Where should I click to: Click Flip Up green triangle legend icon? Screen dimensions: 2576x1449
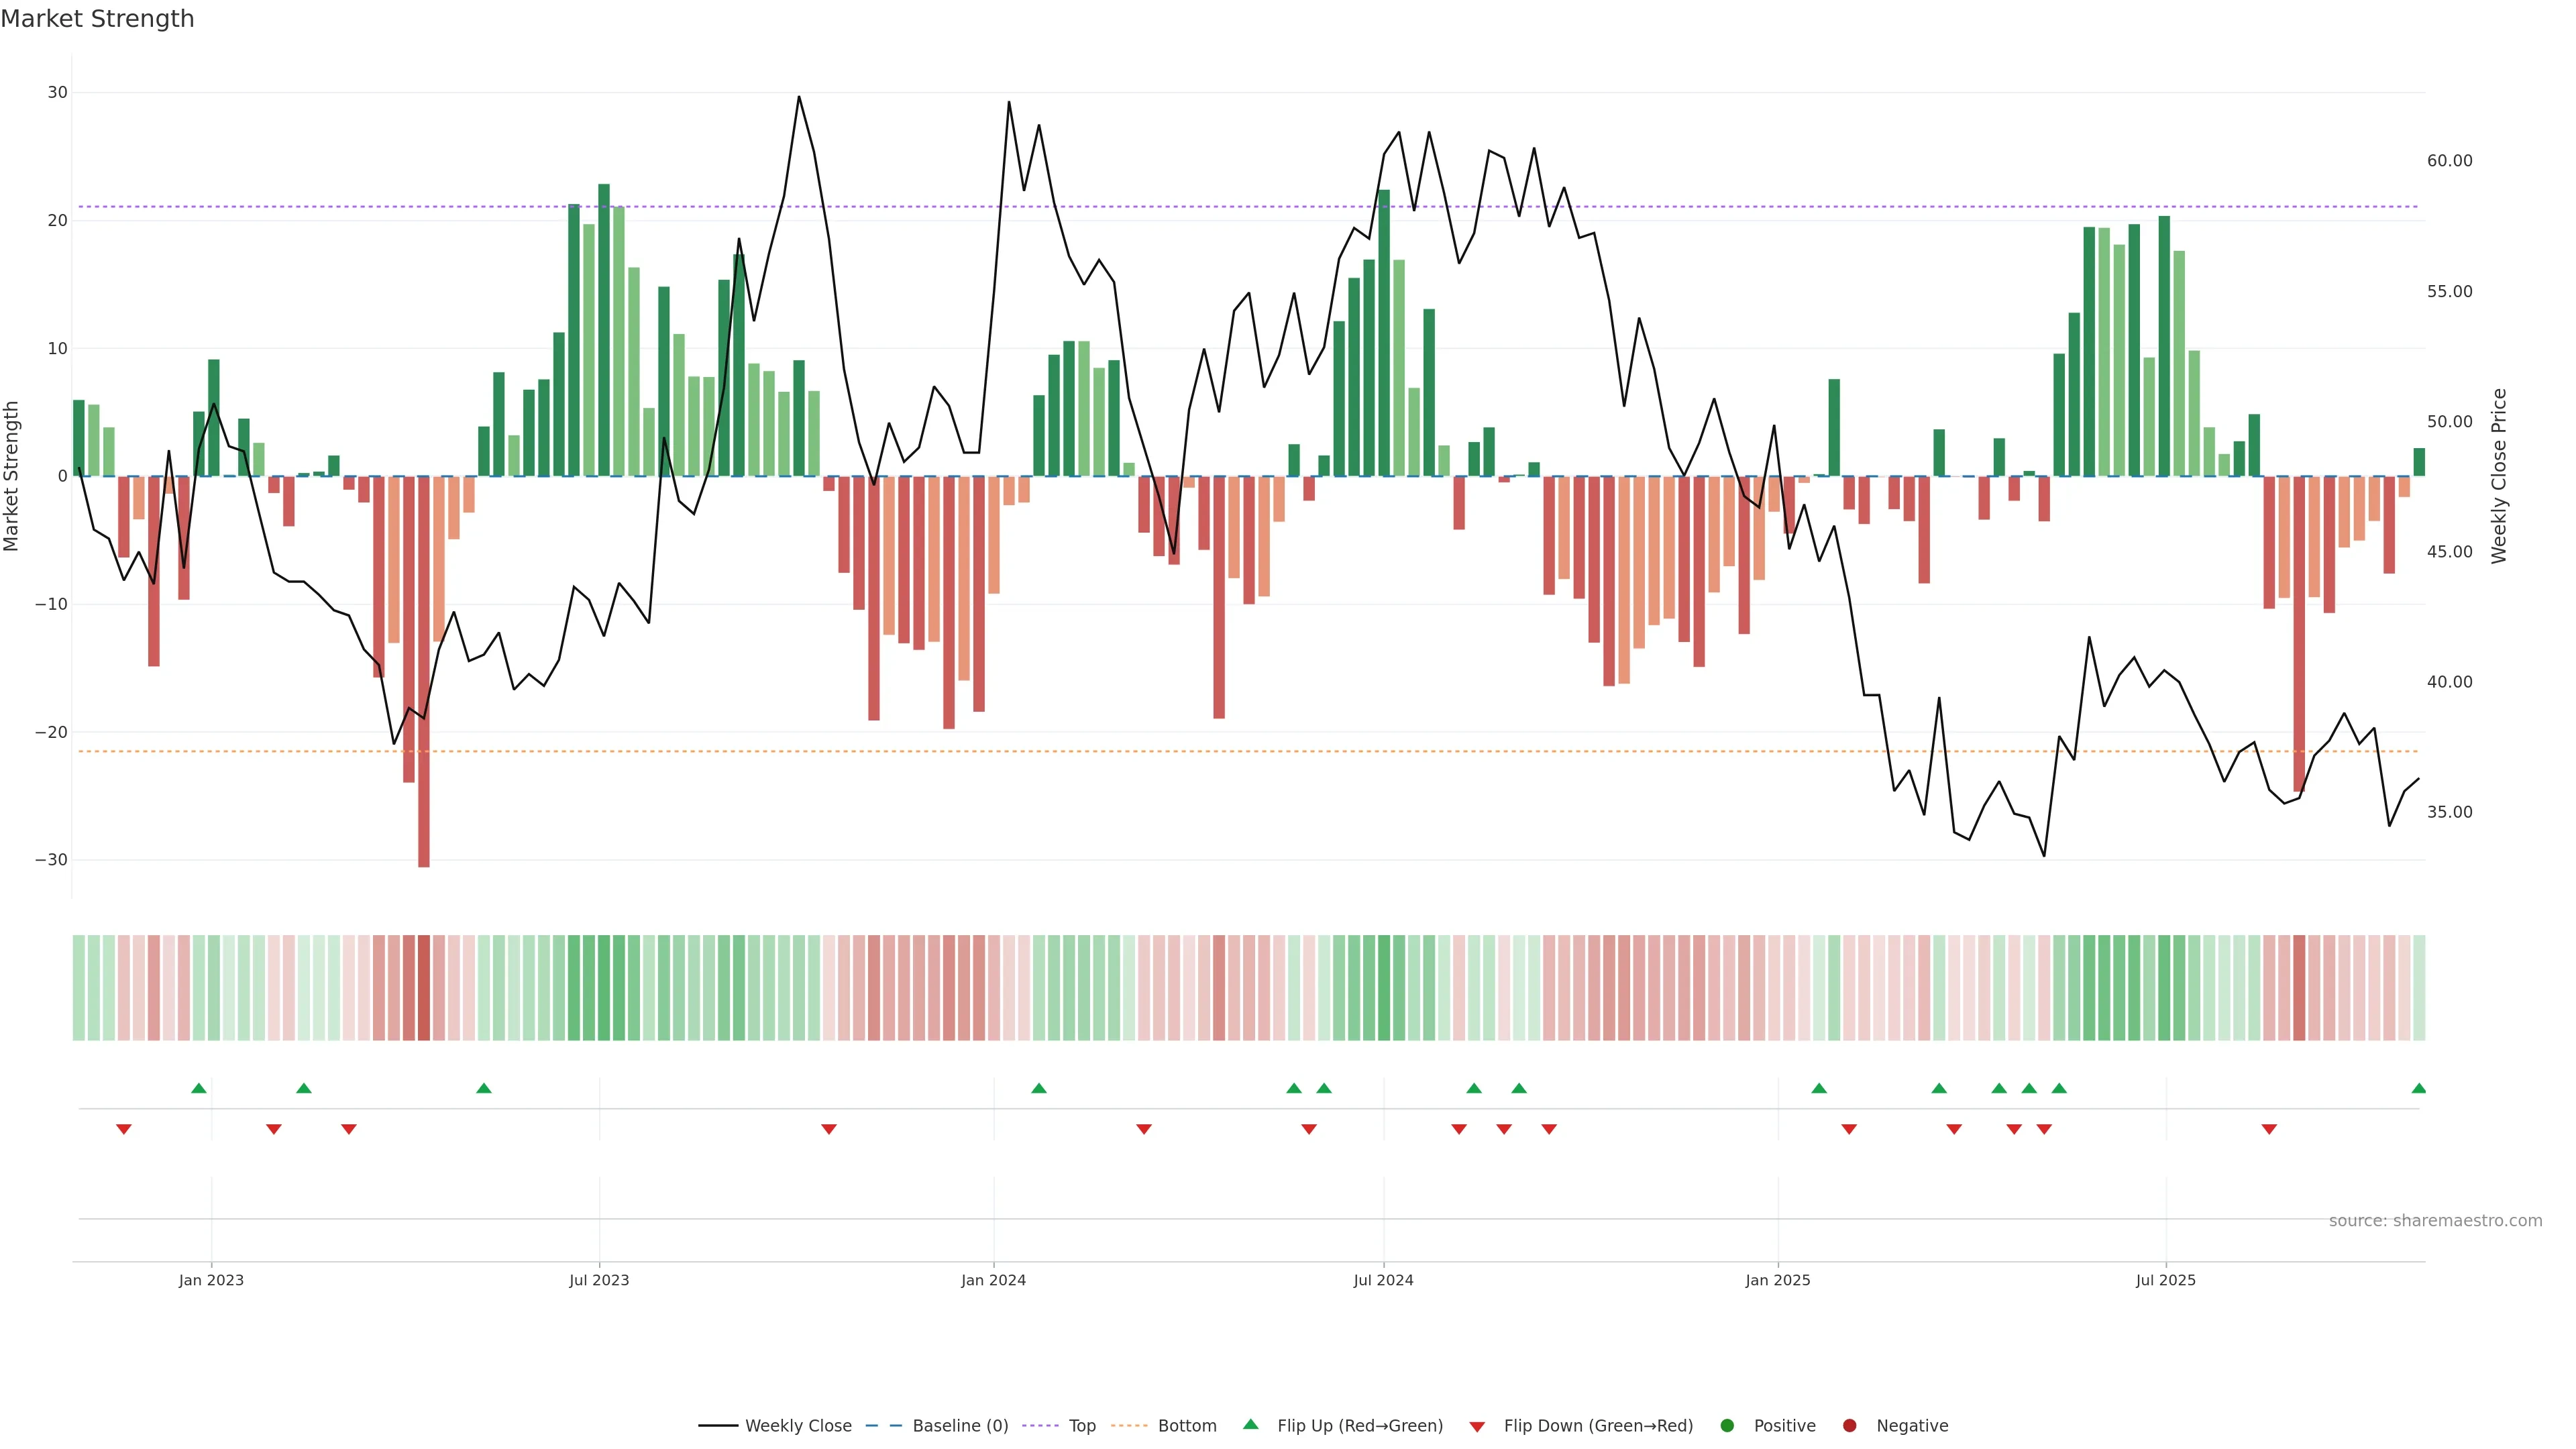click(1250, 1425)
